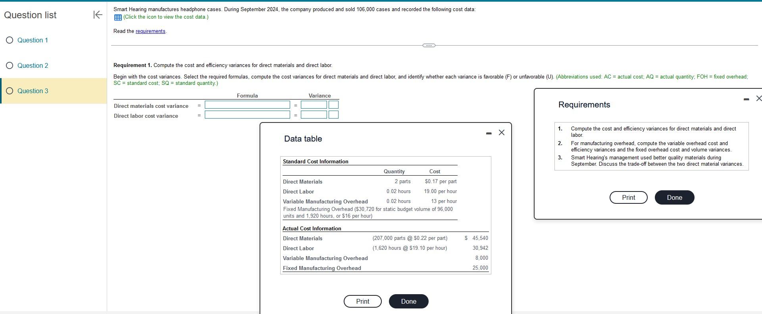Click the 'Cost' column header in Data table
Screen dimensions: 762x314
point(435,171)
